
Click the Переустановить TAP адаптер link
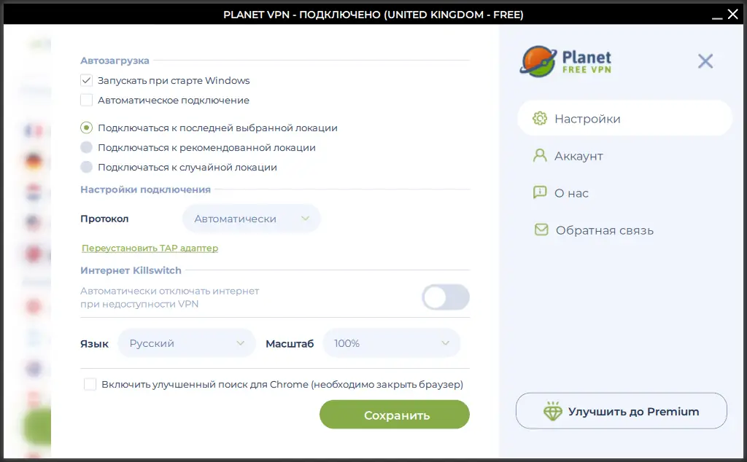150,248
